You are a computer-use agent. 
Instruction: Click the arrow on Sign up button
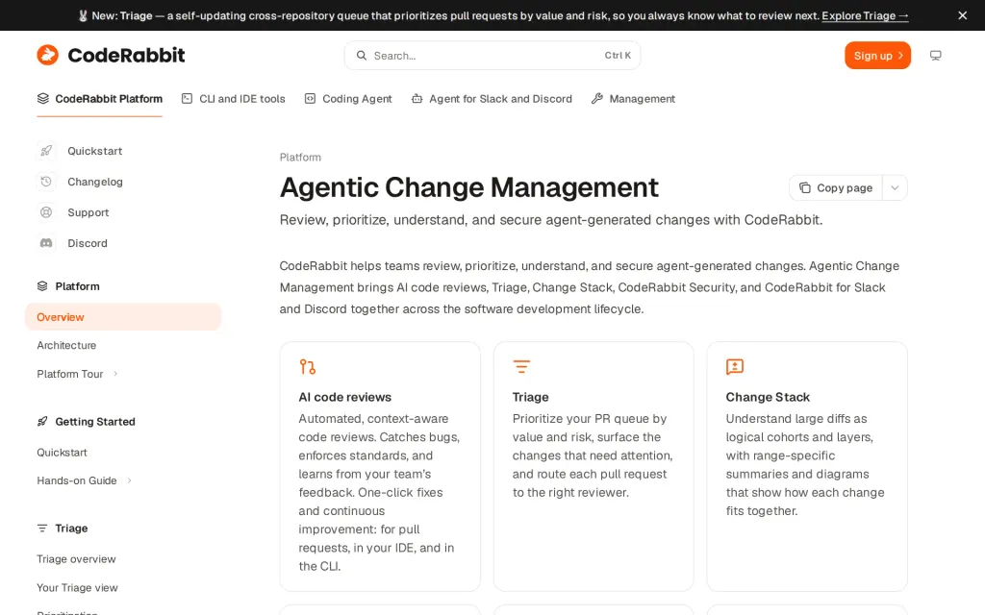click(900, 55)
